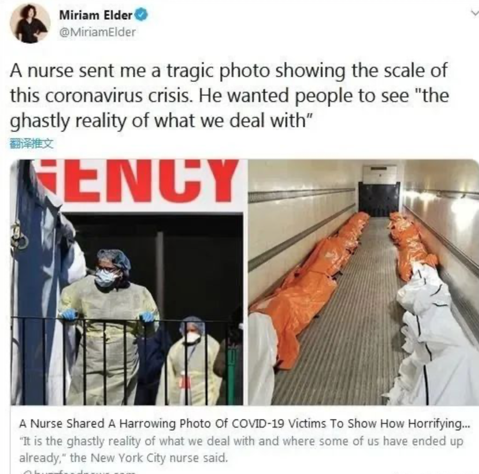Viewport: 479px width, 474px height.
Task: Open the @MiriamElder handle link
Action: click(x=97, y=32)
